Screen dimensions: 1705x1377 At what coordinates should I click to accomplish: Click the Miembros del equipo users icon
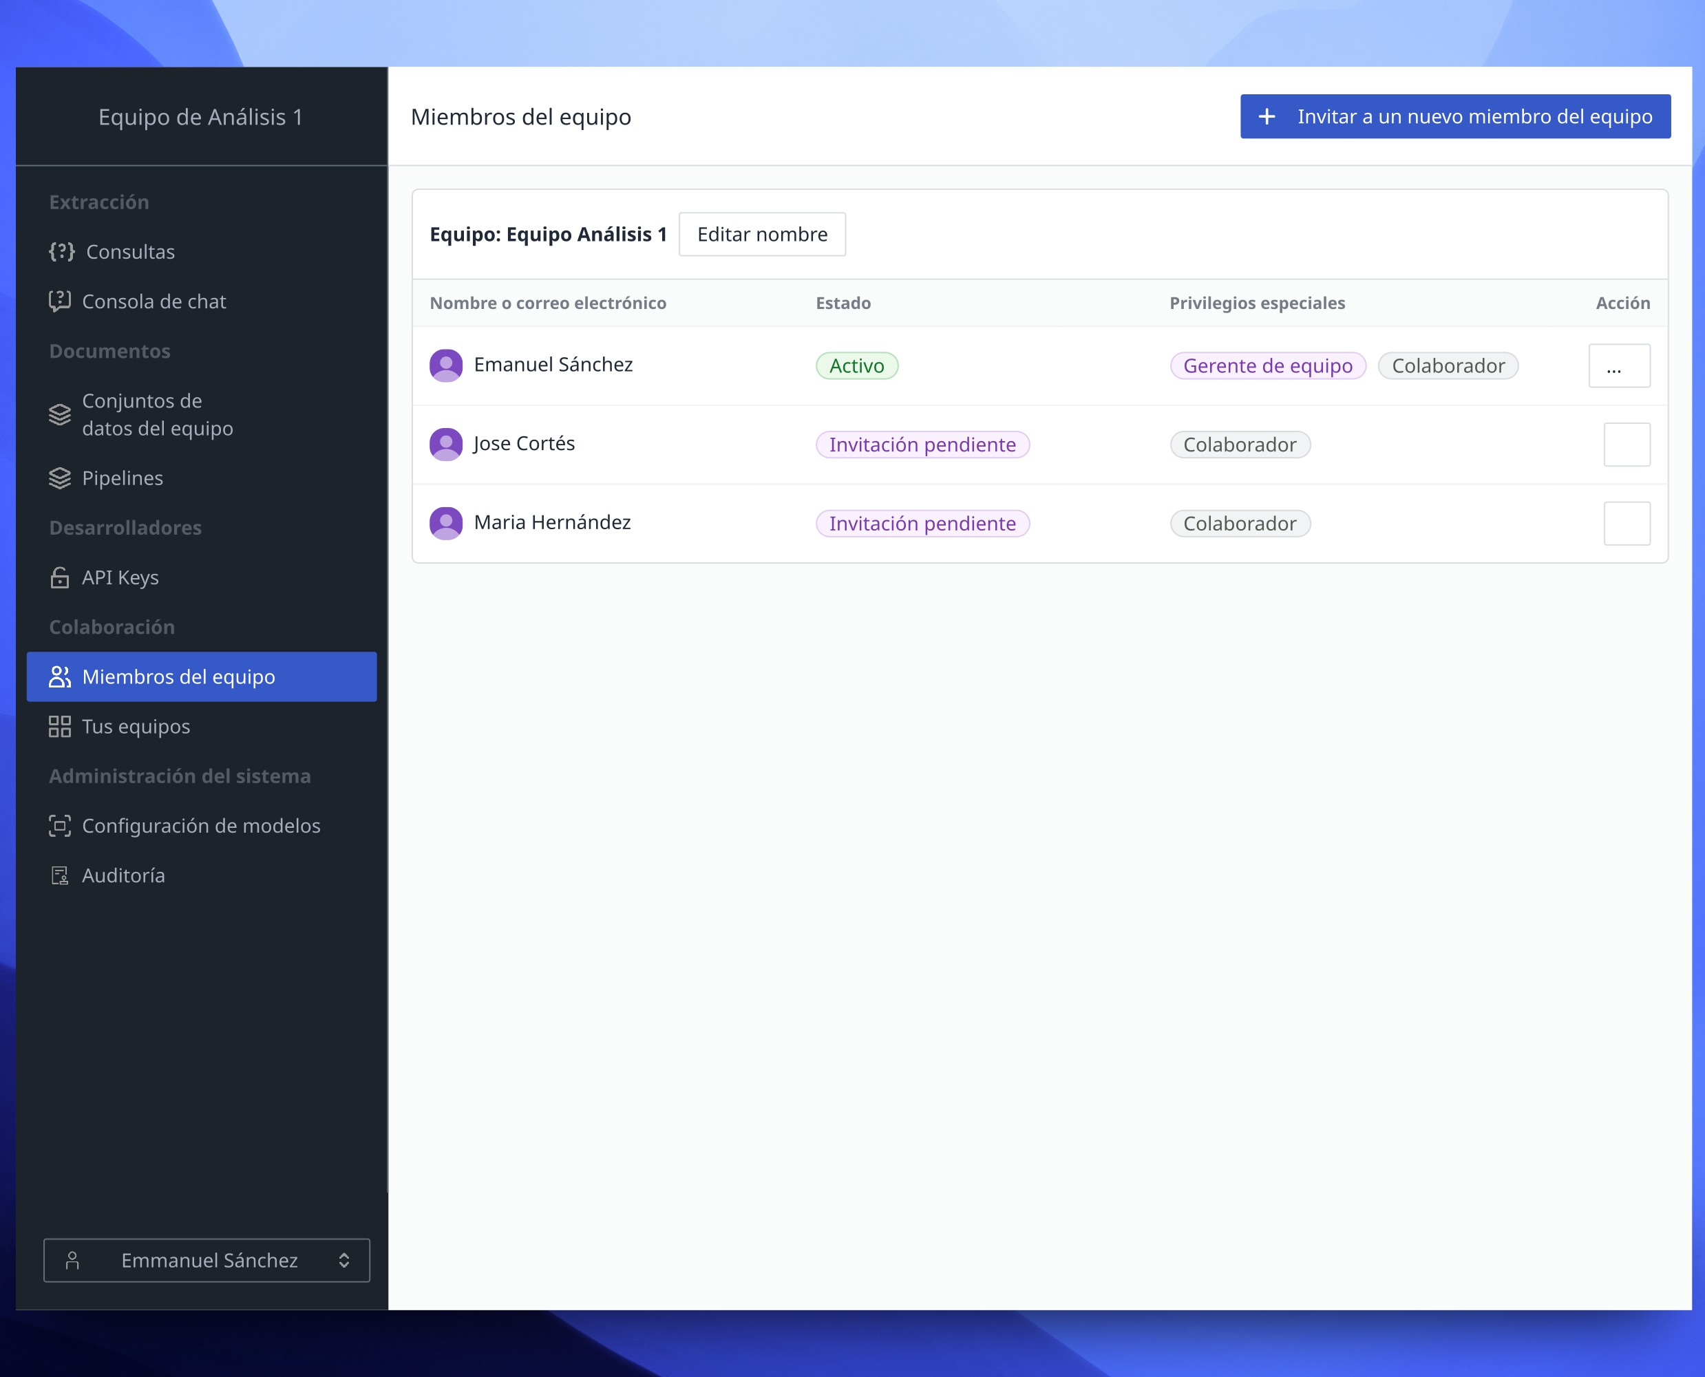pos(59,676)
